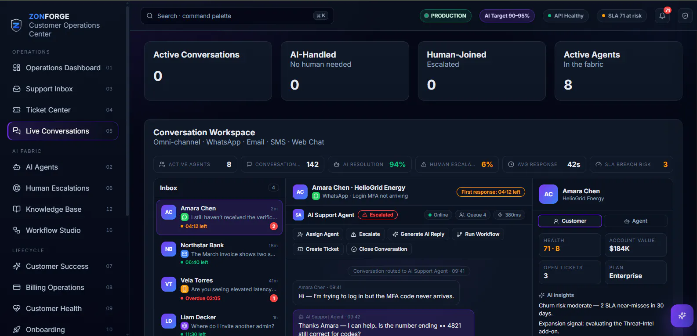Image resolution: width=697 pixels, height=336 pixels.
Task: Go to Support Inbox page
Action: (63, 89)
